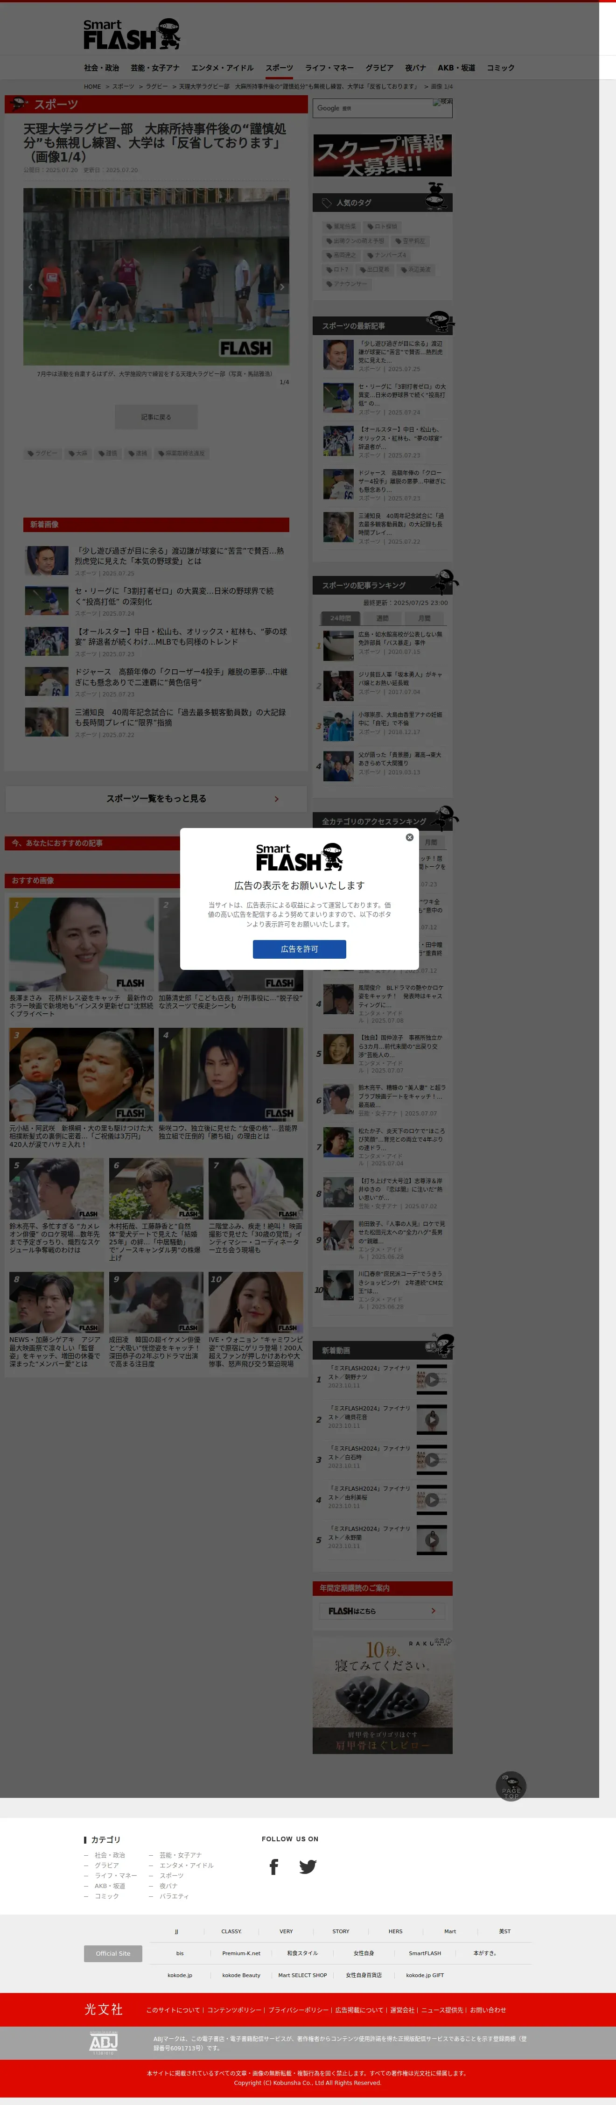This screenshot has width=616, height=2105.
Task: Select the アナウンサー popular tag
Action: pos(347,284)
